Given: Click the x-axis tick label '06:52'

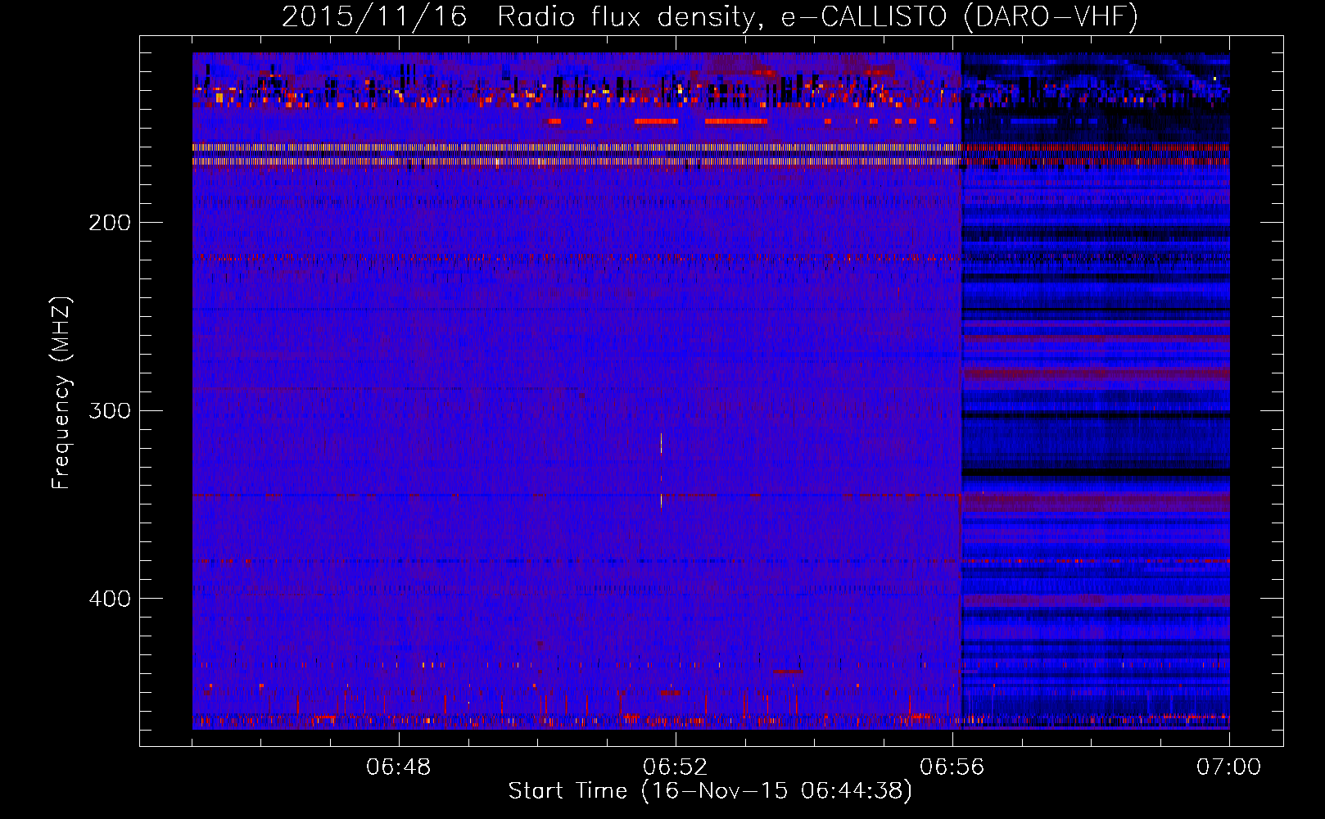Looking at the screenshot, I should coord(676,767).
